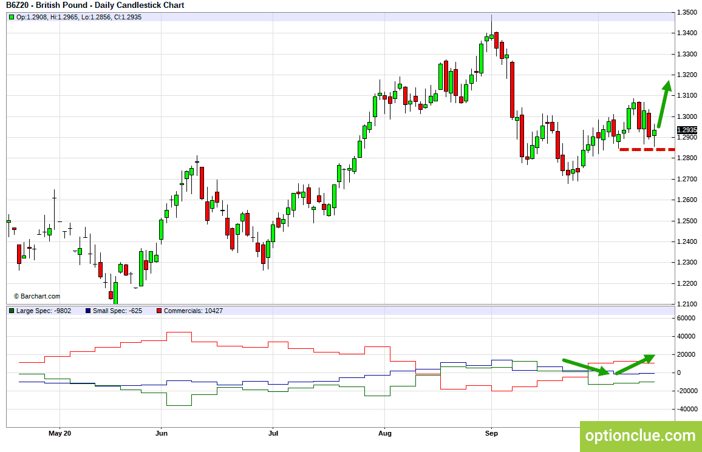
Task: Click the Jul date axis label
Action: click(x=273, y=433)
